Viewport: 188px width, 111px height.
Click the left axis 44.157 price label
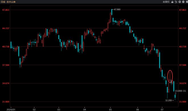click(6, 28)
